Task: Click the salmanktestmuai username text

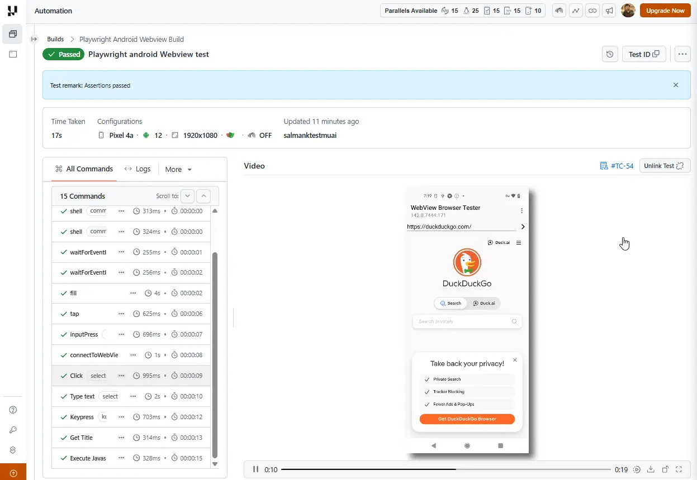Action: pyautogui.click(x=310, y=135)
